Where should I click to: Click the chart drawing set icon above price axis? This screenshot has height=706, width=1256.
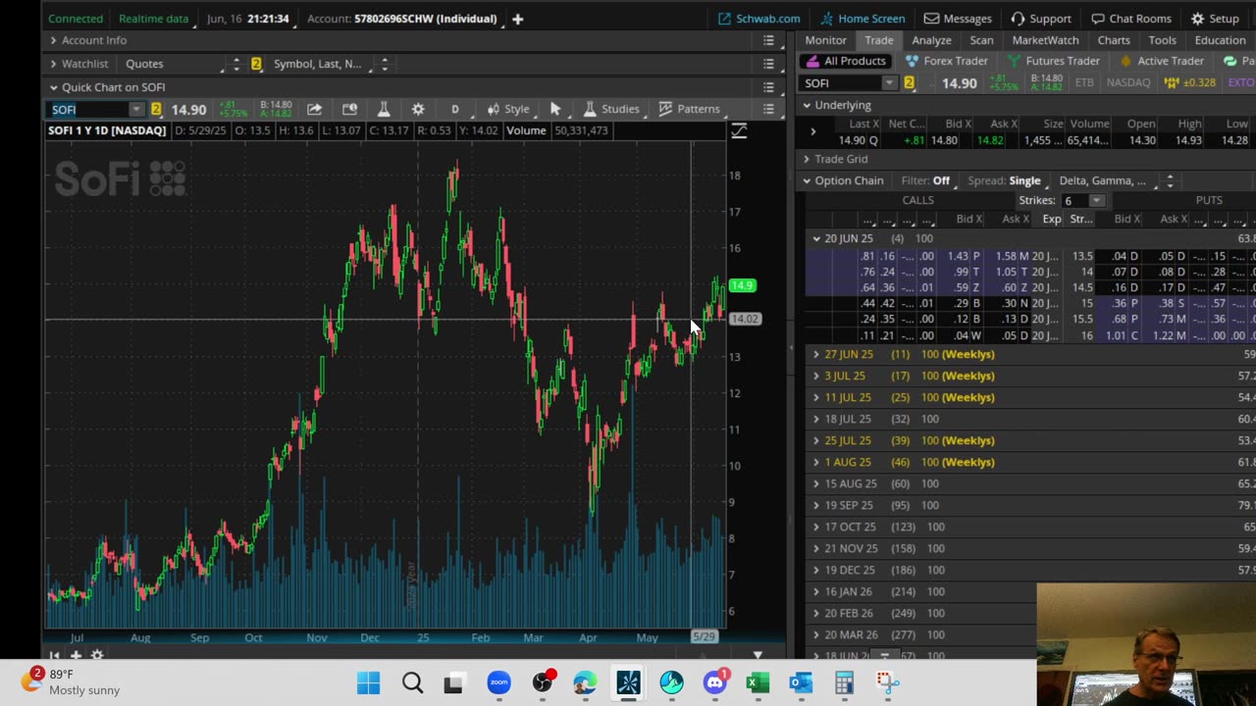739,130
